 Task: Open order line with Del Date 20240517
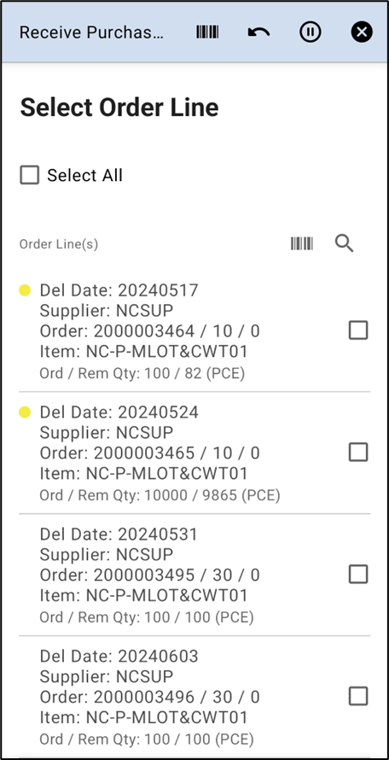point(194,331)
